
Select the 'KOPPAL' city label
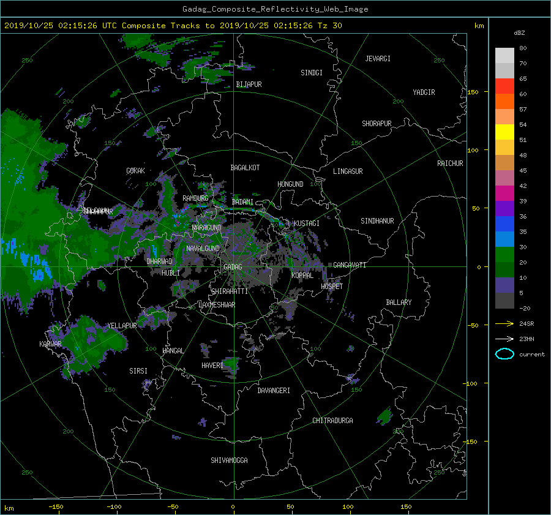(302, 276)
